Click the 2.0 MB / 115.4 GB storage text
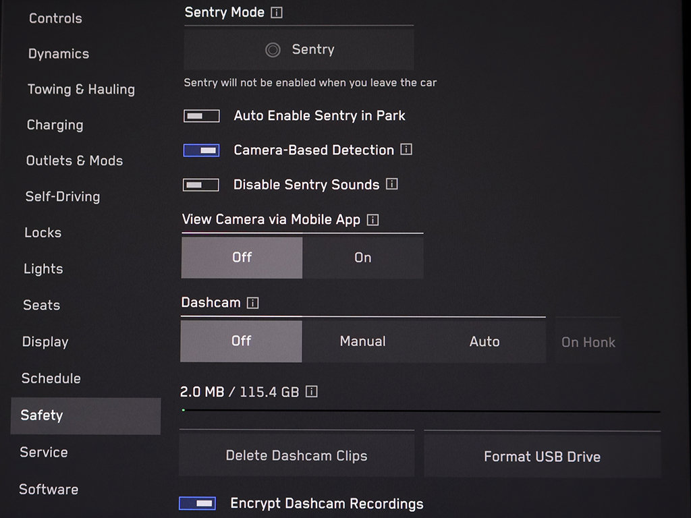 [240, 392]
